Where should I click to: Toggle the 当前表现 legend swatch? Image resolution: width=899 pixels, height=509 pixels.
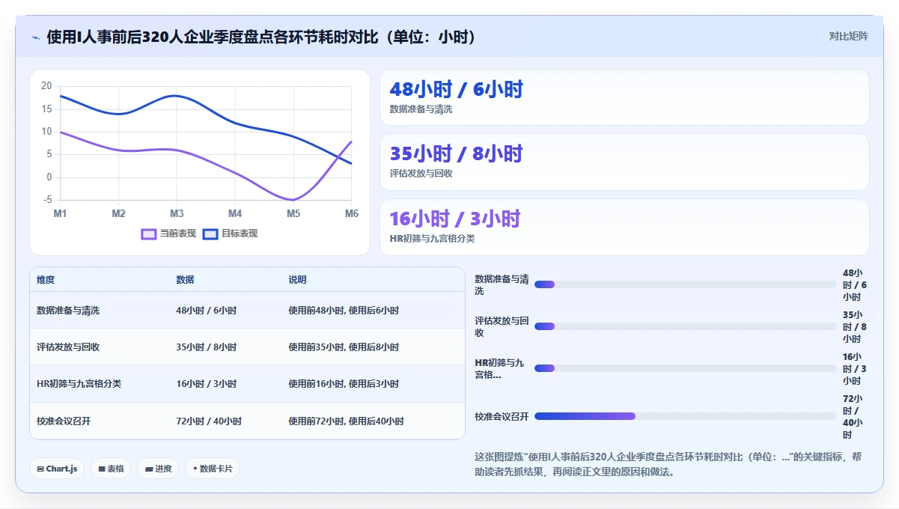coord(149,234)
